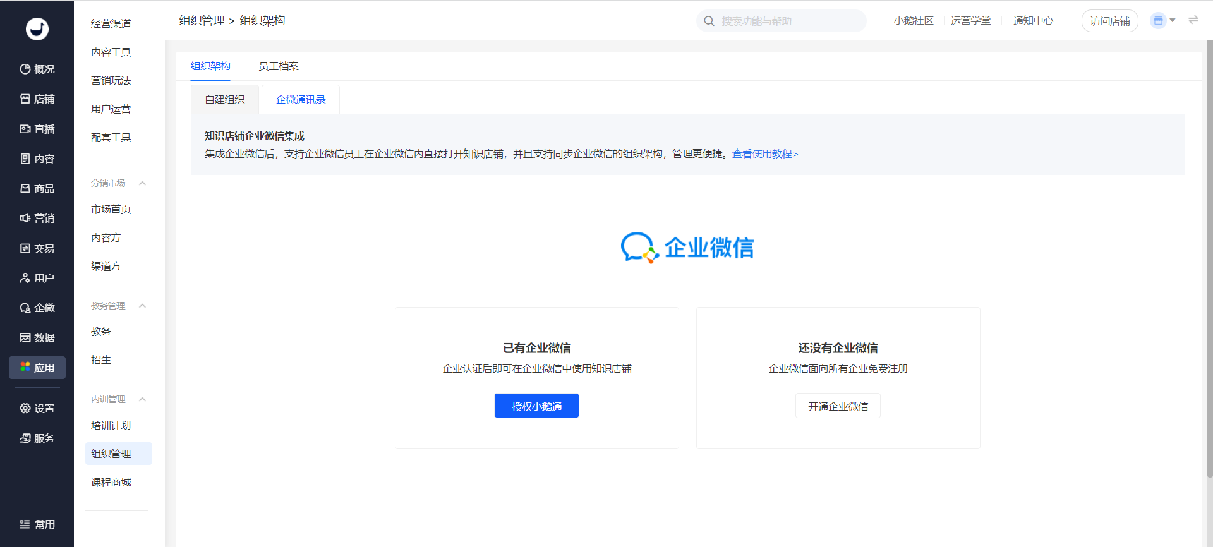Go to 渠道方 menu item
The height and width of the screenshot is (547, 1213).
[106, 266]
